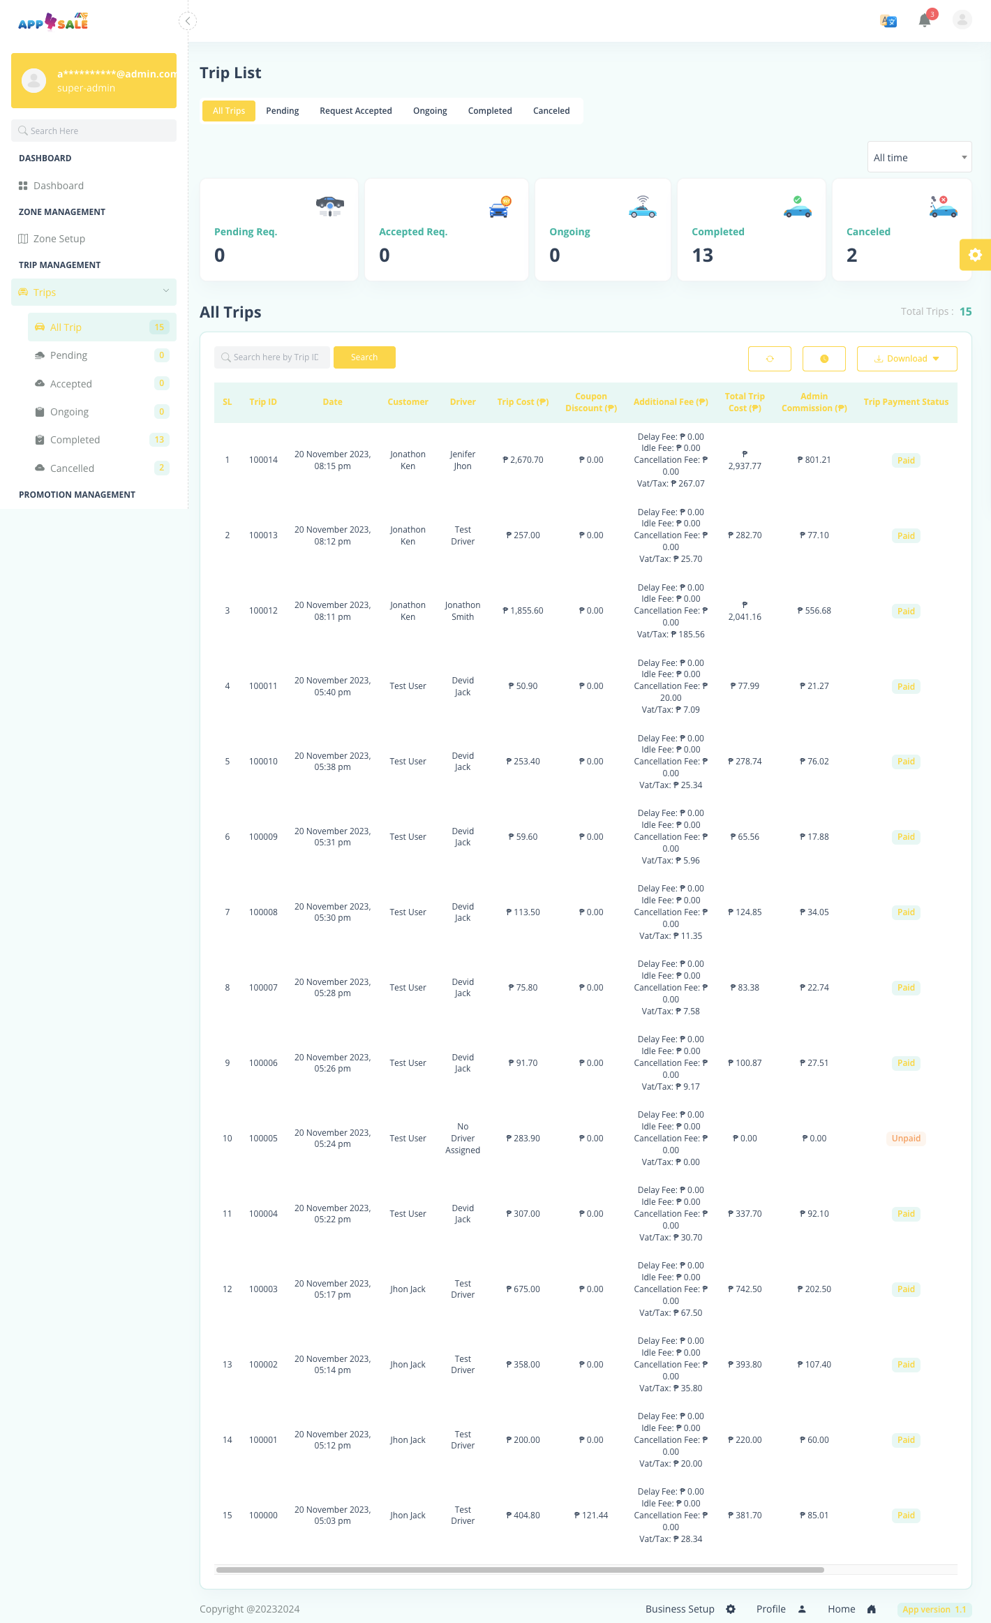Click the Total Trips count 15
This screenshot has height=1623, width=991.
coord(965,311)
